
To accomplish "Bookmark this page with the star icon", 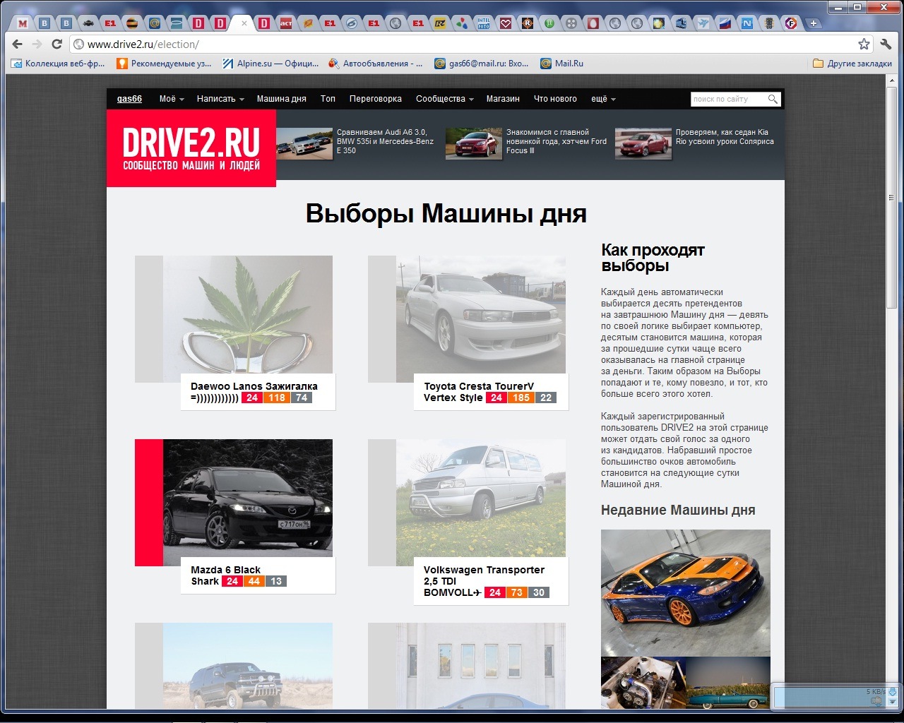I will pyautogui.click(x=864, y=44).
